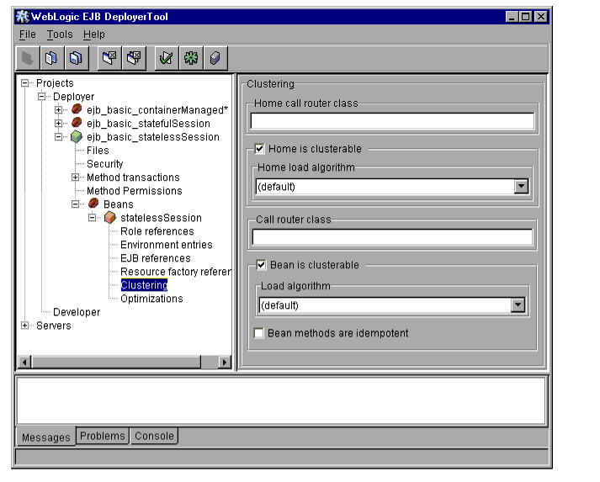
Task: Click tree scrollbar left arrow
Action: [x=25, y=362]
